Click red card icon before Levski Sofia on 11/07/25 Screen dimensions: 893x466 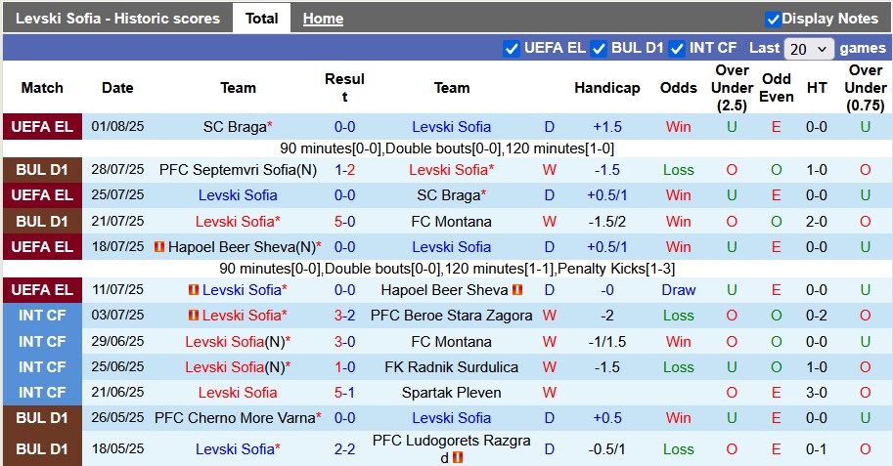194,290
